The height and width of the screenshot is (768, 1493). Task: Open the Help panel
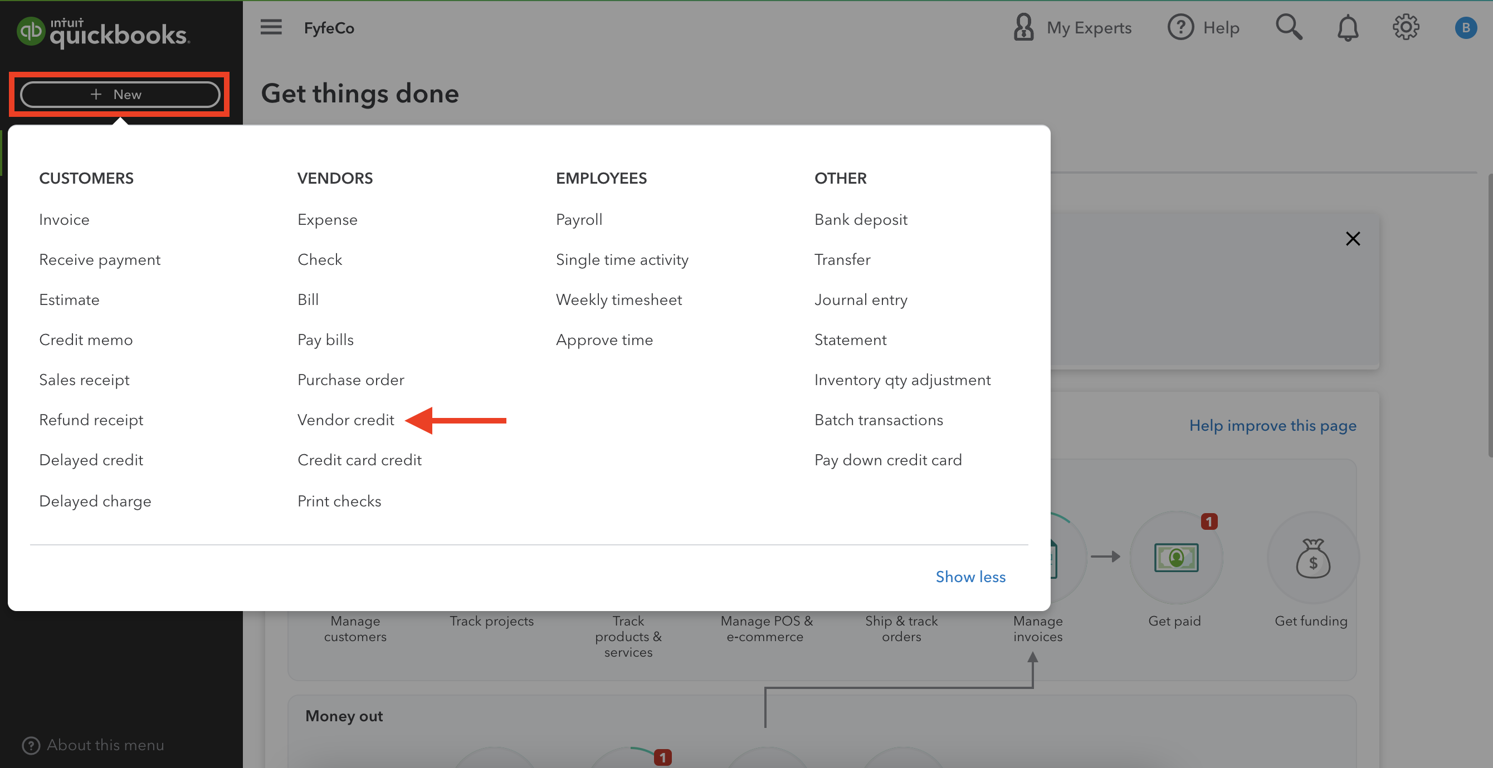coord(1203,28)
